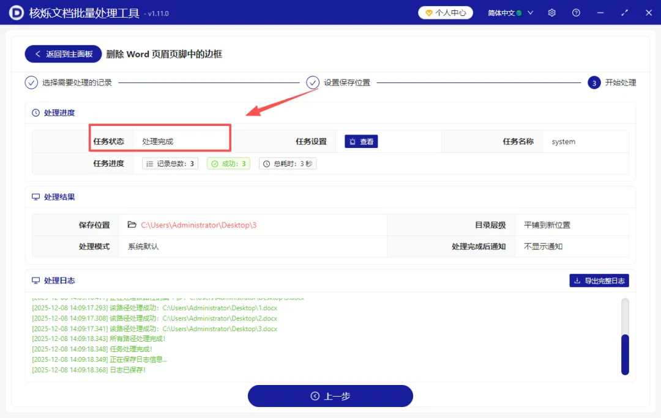Click the 查看 task settings button

pos(361,141)
